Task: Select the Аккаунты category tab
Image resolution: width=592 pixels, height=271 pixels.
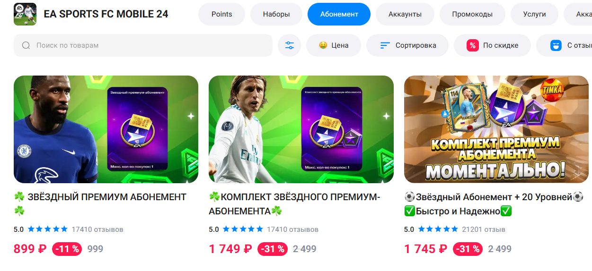Action: tap(405, 14)
